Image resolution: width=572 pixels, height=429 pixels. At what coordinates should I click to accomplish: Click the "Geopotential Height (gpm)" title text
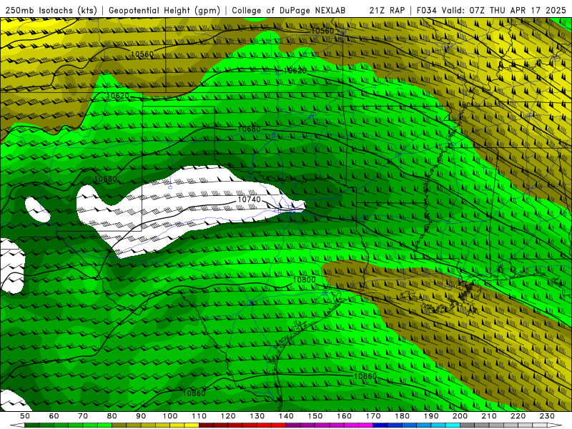pyautogui.click(x=164, y=11)
